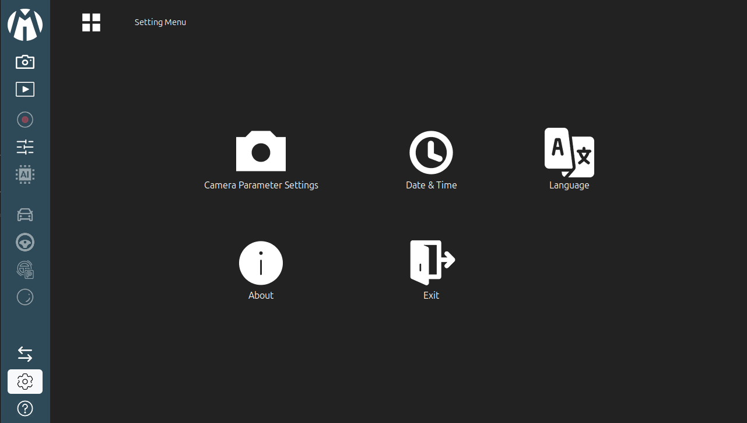The image size is (747, 423).
Task: Click the car icon in the sidebar
Action: point(25,215)
